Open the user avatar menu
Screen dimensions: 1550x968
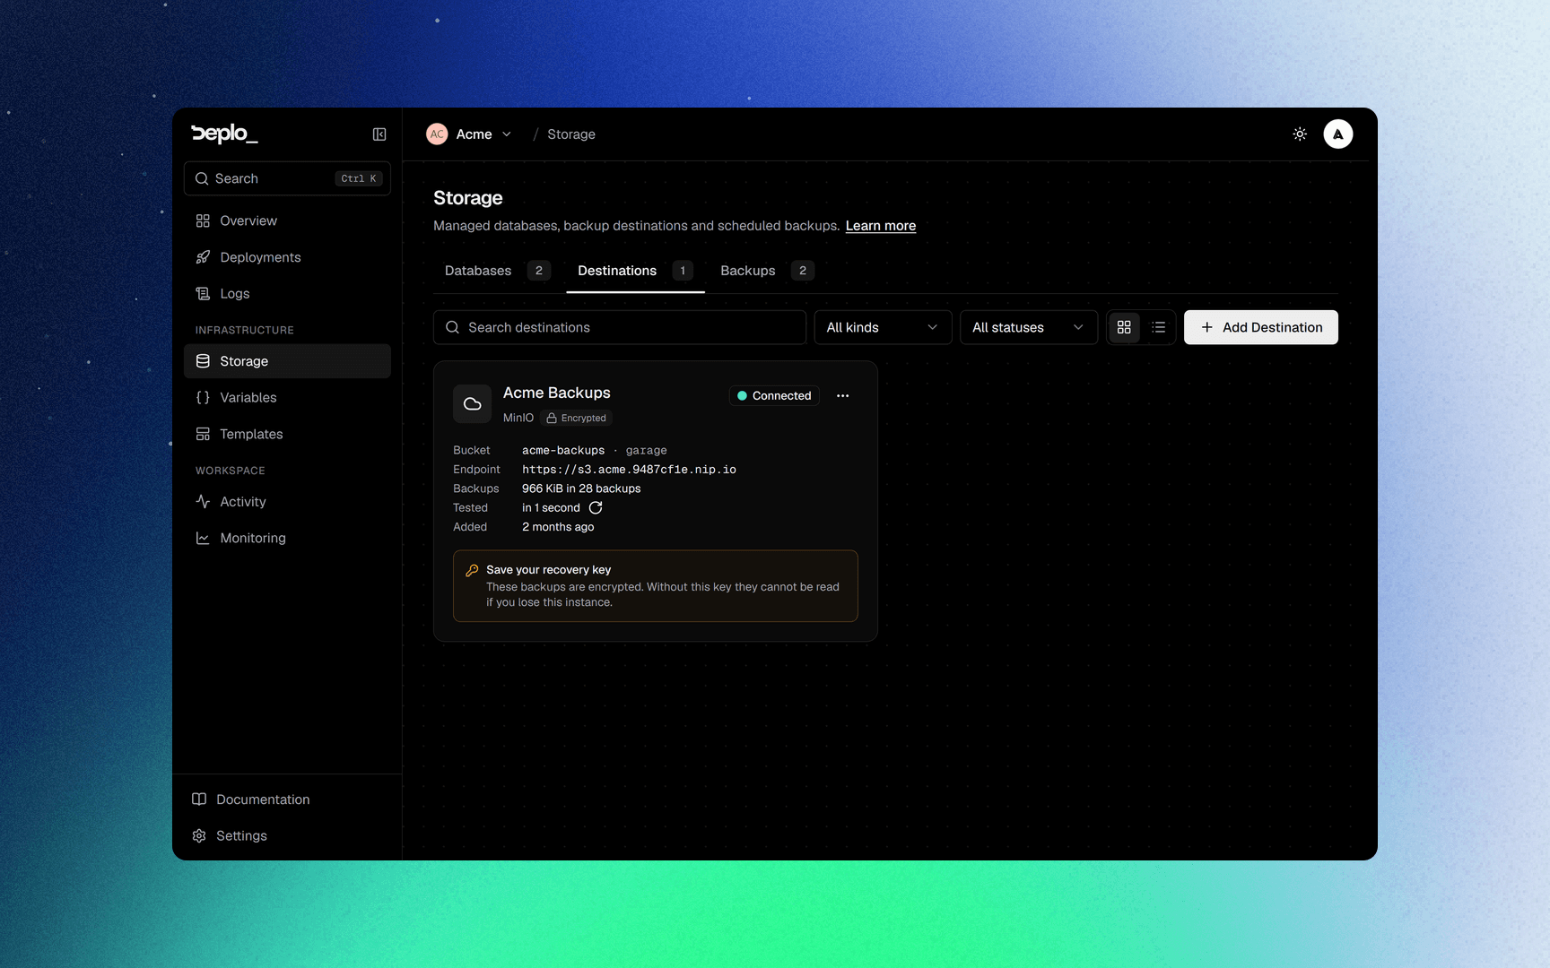[x=1338, y=134]
